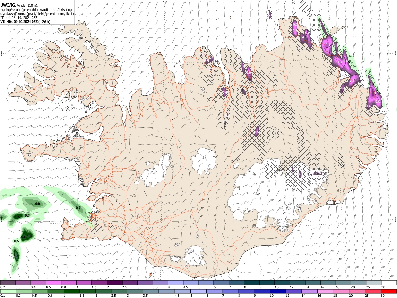Click the 'UWC/IG' title text

tap(7, 5)
